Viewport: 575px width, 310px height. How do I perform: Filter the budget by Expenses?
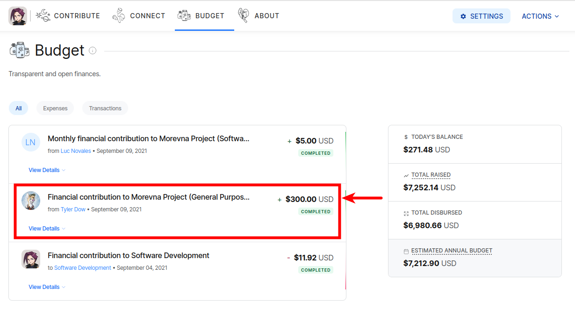coord(55,108)
